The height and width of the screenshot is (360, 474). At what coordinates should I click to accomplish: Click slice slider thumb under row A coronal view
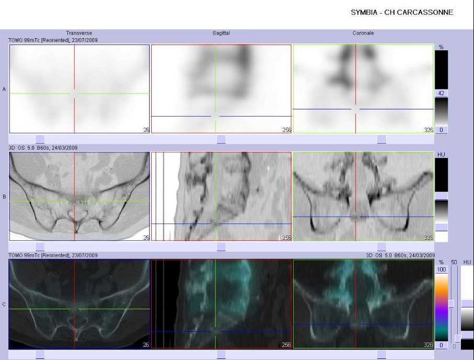point(381,139)
